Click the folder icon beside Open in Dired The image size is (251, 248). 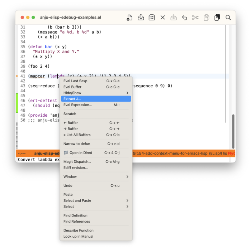(x=66, y=152)
